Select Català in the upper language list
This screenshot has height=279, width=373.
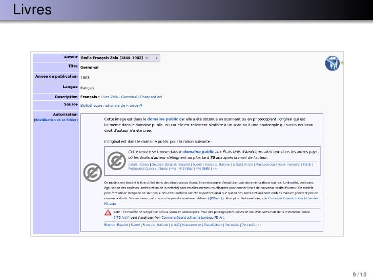pyautogui.click(x=133, y=165)
